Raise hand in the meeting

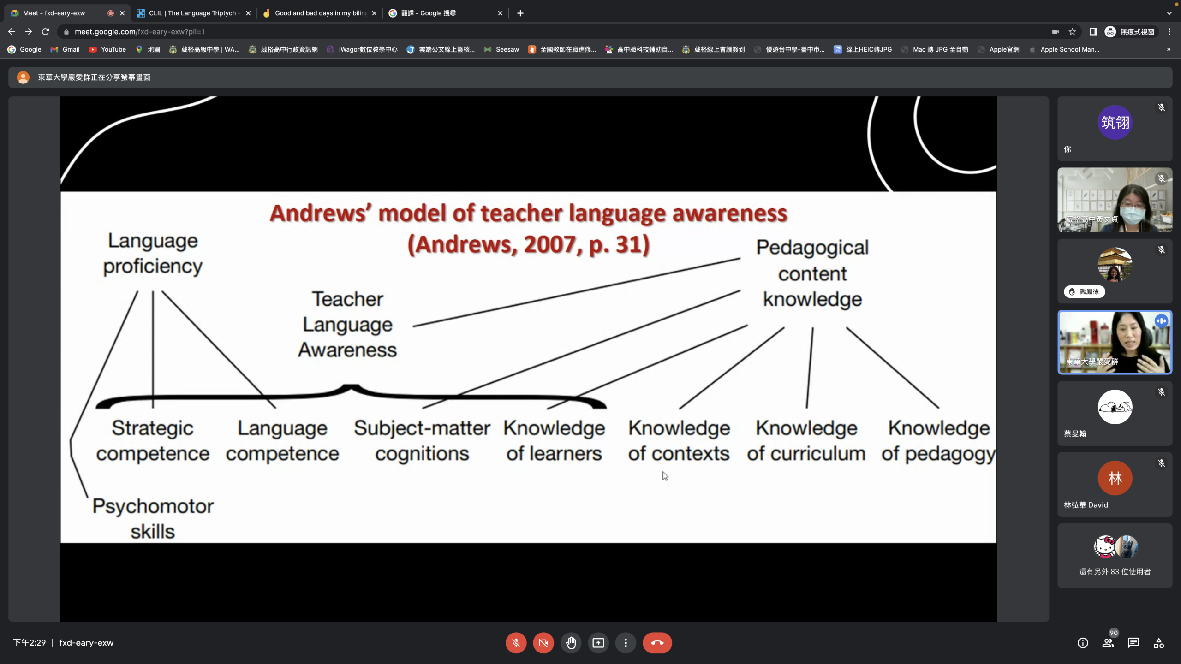pyautogui.click(x=571, y=643)
